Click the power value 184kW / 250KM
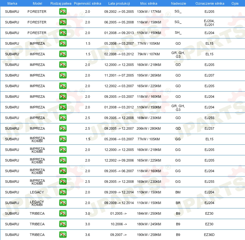245x240 pixels. [x=149, y=213]
